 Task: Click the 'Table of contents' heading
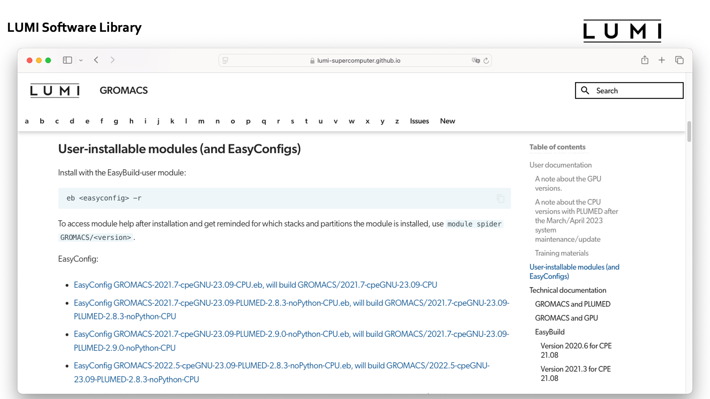pyautogui.click(x=557, y=147)
